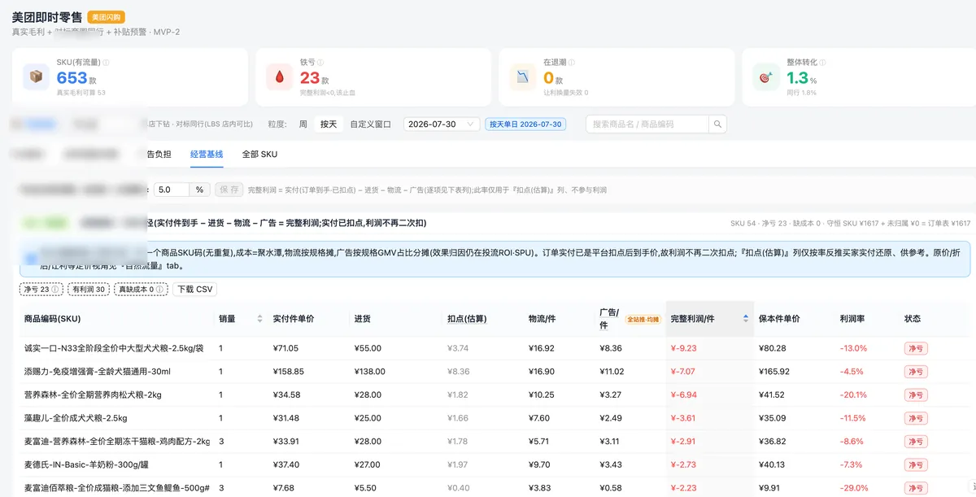976x497 pixels.
Task: Click the 状态 column header
Action: click(913, 319)
